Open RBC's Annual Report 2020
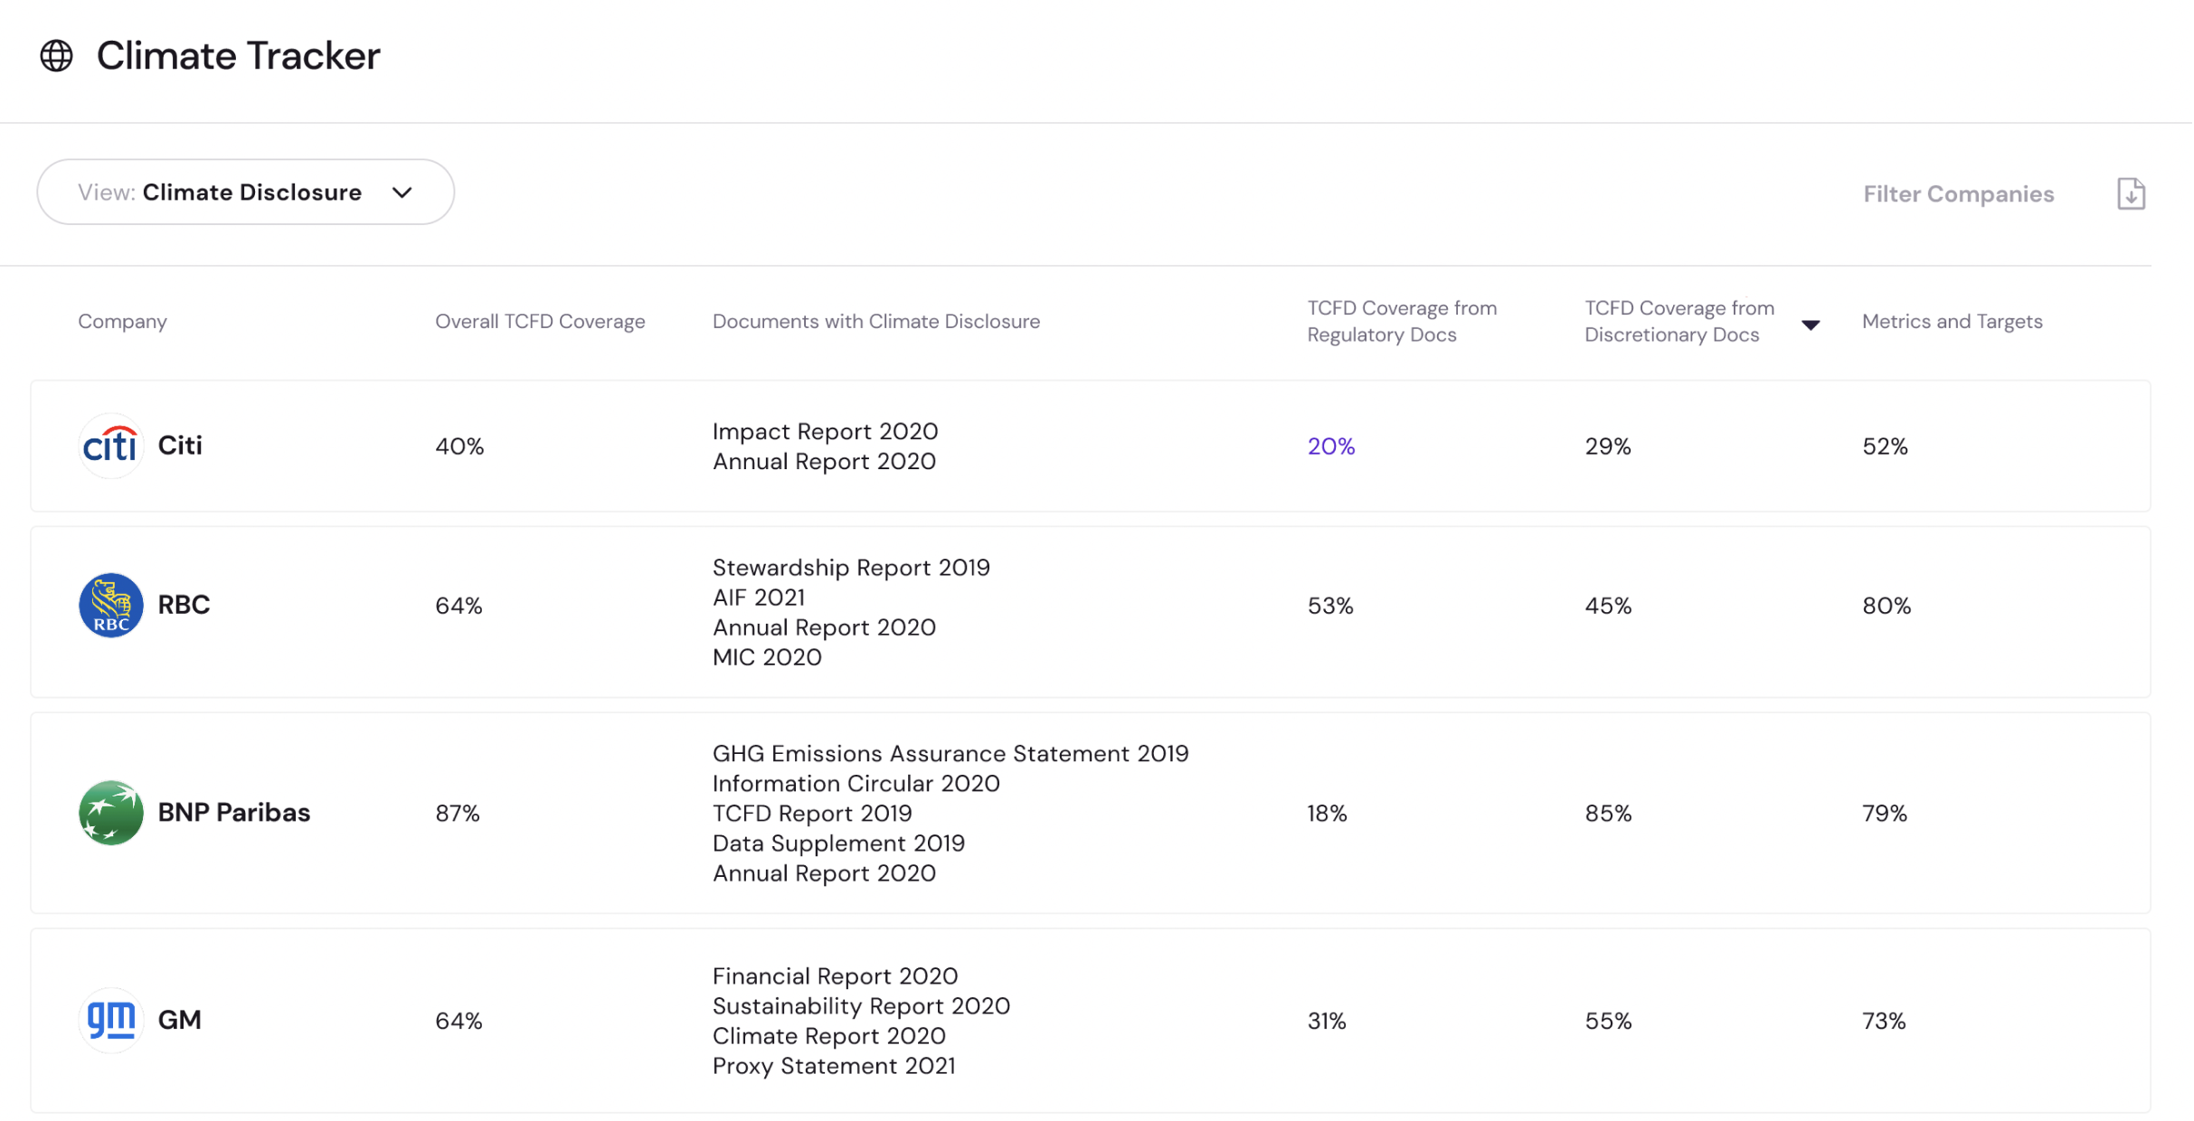Viewport: 2194px width, 1121px height. click(824, 627)
